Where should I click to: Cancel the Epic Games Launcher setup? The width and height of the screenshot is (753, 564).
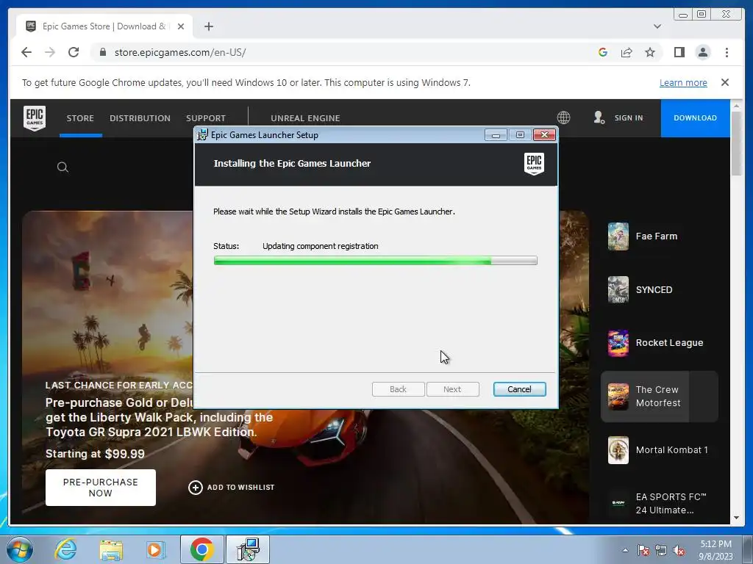point(519,389)
